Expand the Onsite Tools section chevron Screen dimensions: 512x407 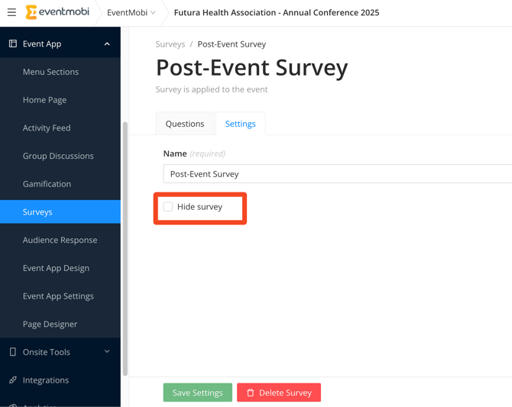point(107,352)
